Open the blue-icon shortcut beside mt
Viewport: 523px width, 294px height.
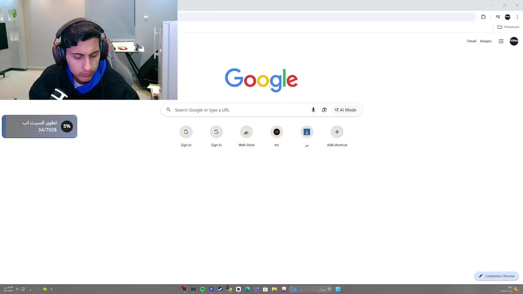307,136
